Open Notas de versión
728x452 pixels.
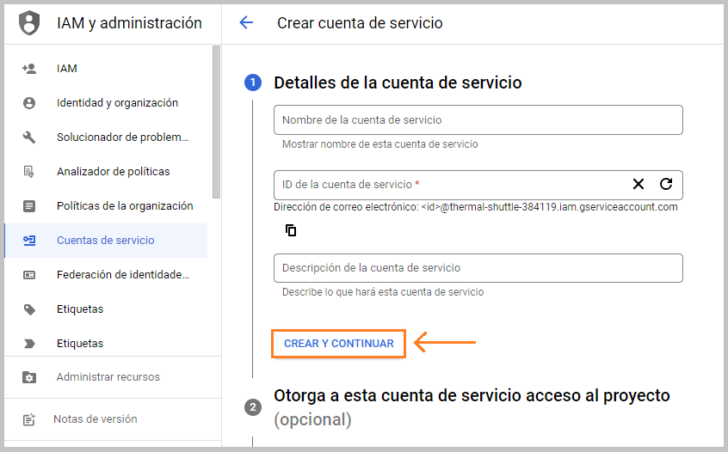106,419
